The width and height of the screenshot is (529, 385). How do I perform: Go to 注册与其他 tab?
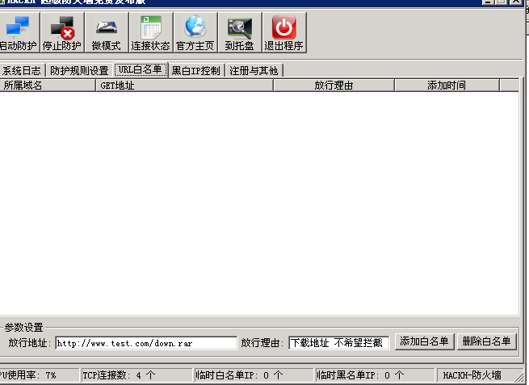pyautogui.click(x=254, y=71)
